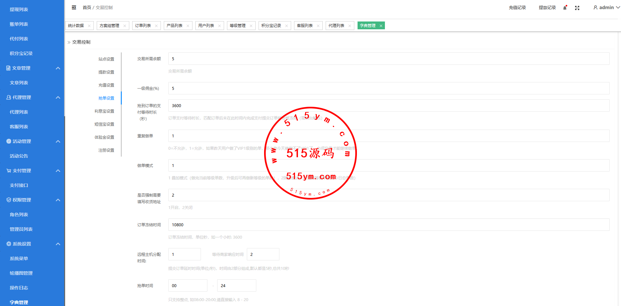The height and width of the screenshot is (306, 621).
Task: Collapse the 文章管理 sidebar group
Action: pyautogui.click(x=58, y=68)
